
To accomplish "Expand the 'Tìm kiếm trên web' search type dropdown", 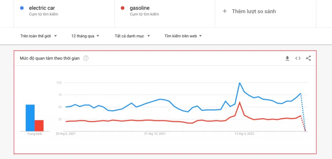I will tap(183, 36).
